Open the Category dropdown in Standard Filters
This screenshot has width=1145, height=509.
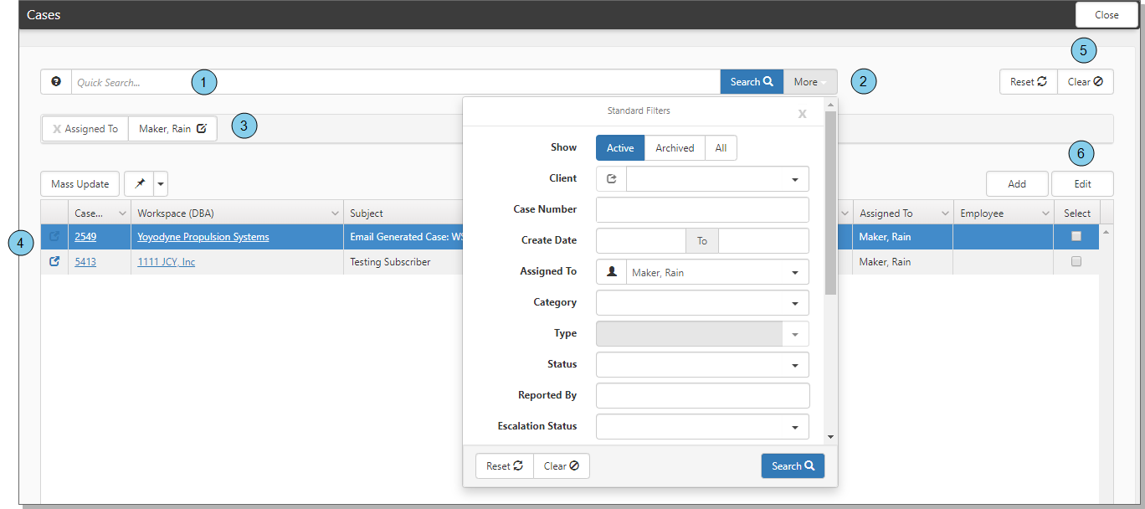pos(794,303)
